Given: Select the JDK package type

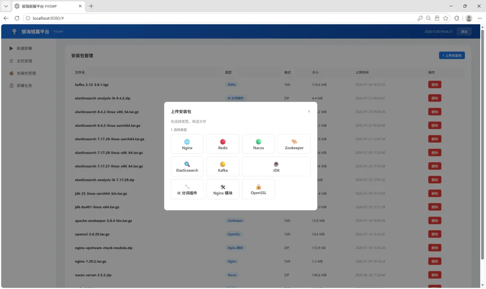Looking at the screenshot, I should tap(276, 166).
